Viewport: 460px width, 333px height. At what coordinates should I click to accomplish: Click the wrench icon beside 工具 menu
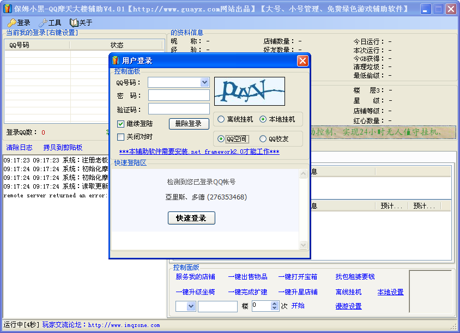(43, 22)
